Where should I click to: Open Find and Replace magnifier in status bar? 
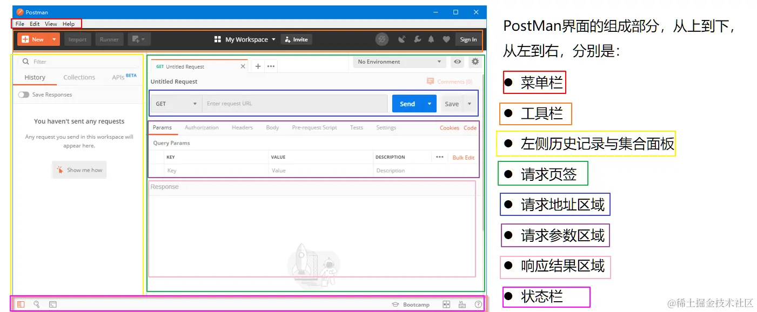click(37, 304)
